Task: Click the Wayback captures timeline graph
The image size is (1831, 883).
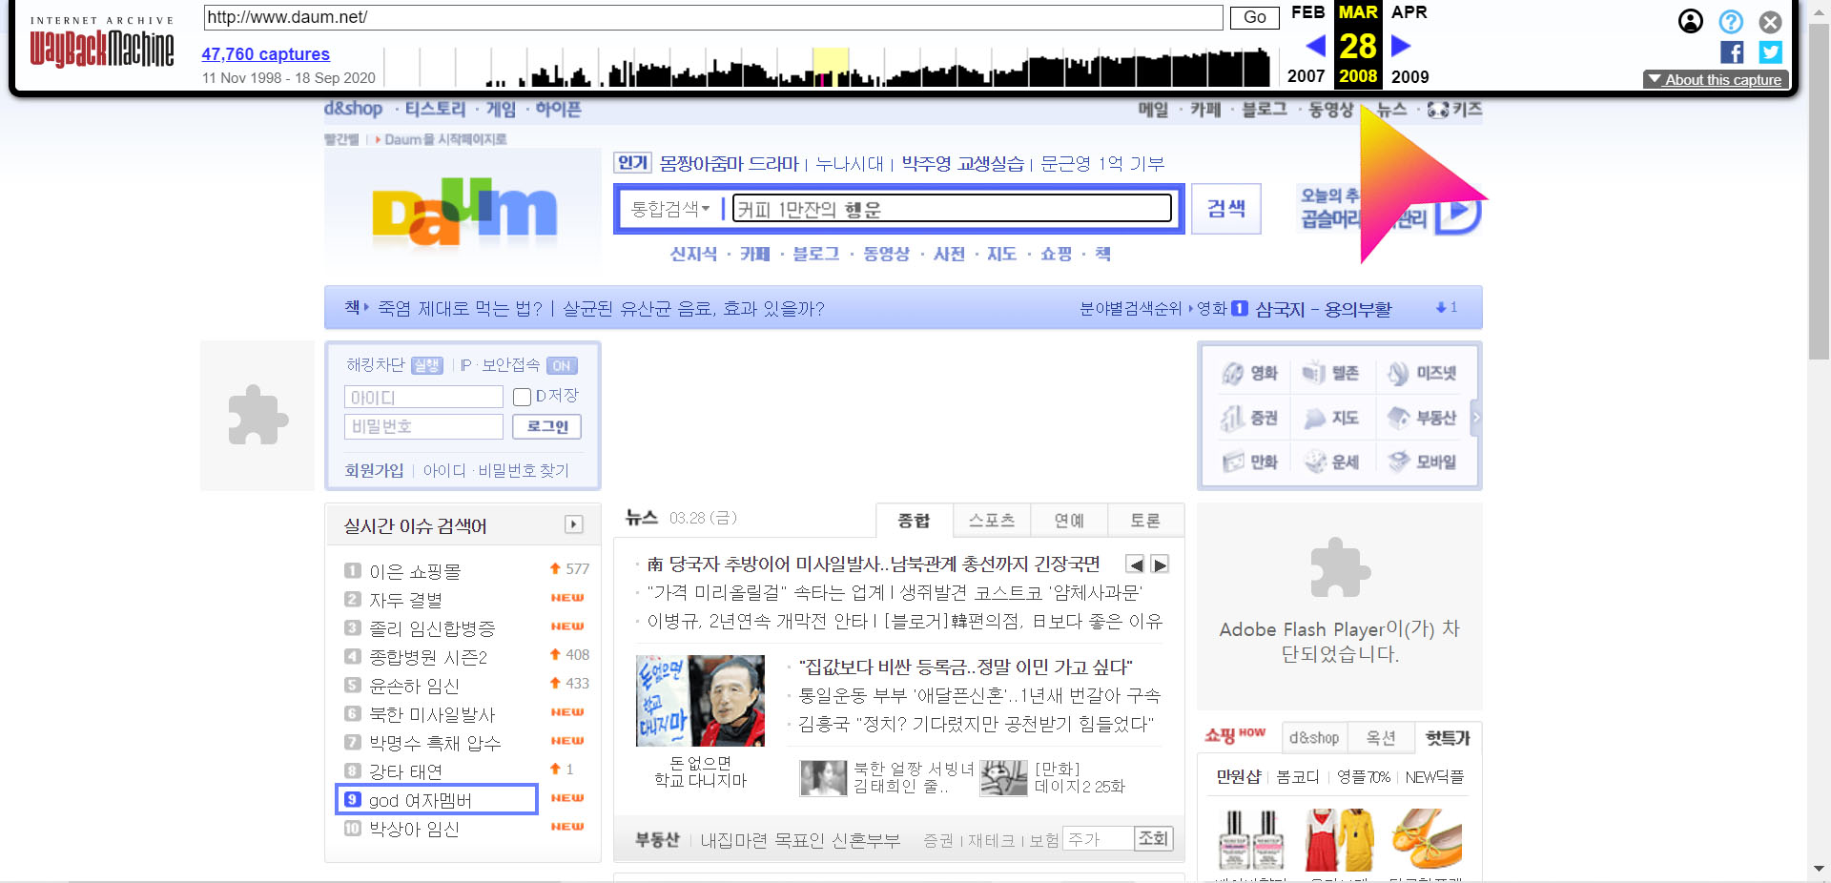Action: [830, 67]
